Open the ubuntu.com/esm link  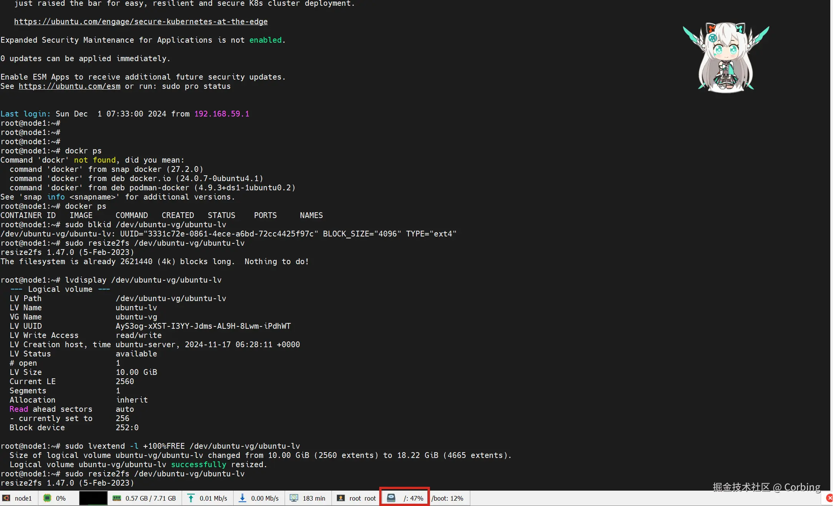pyautogui.click(x=70, y=86)
